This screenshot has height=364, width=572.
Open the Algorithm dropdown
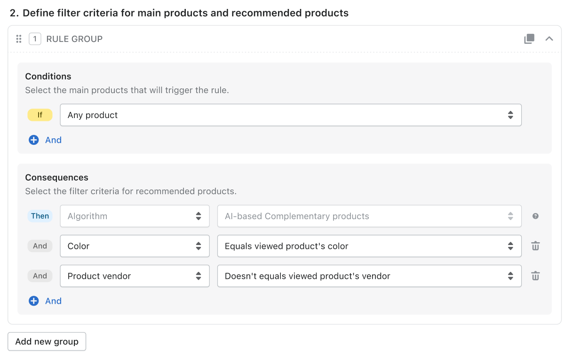pos(135,216)
